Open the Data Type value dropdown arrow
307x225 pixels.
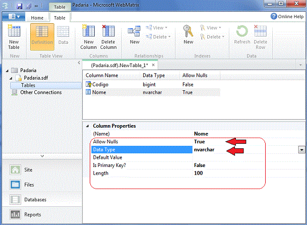click(x=301, y=150)
